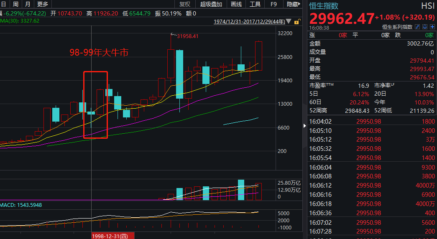Image resolution: width=437 pixels, height=239 pixels.
Task: Click the 16:07:28 trade row
Action: tap(372, 231)
